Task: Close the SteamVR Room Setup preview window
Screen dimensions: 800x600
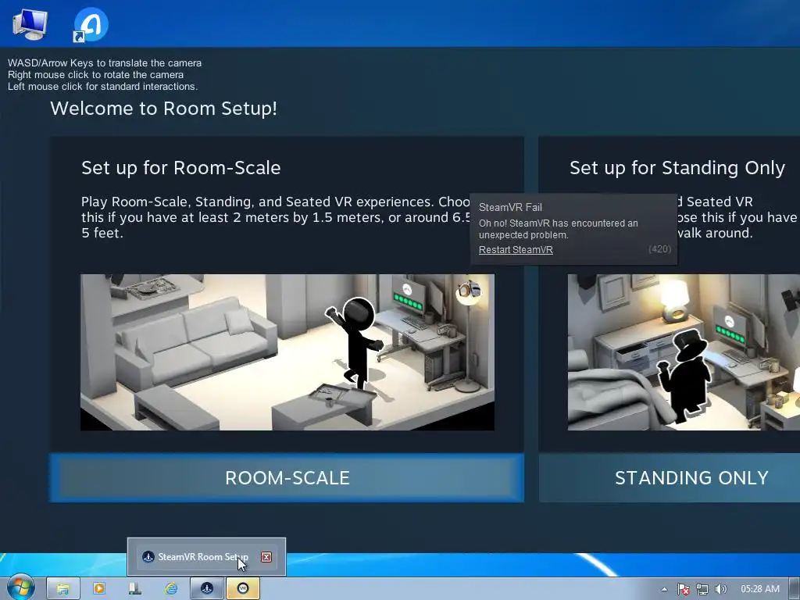Action: [x=266, y=556]
